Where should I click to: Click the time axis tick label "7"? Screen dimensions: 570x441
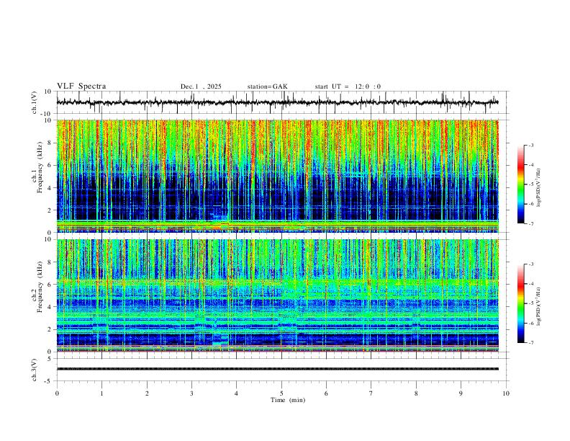[371, 393]
